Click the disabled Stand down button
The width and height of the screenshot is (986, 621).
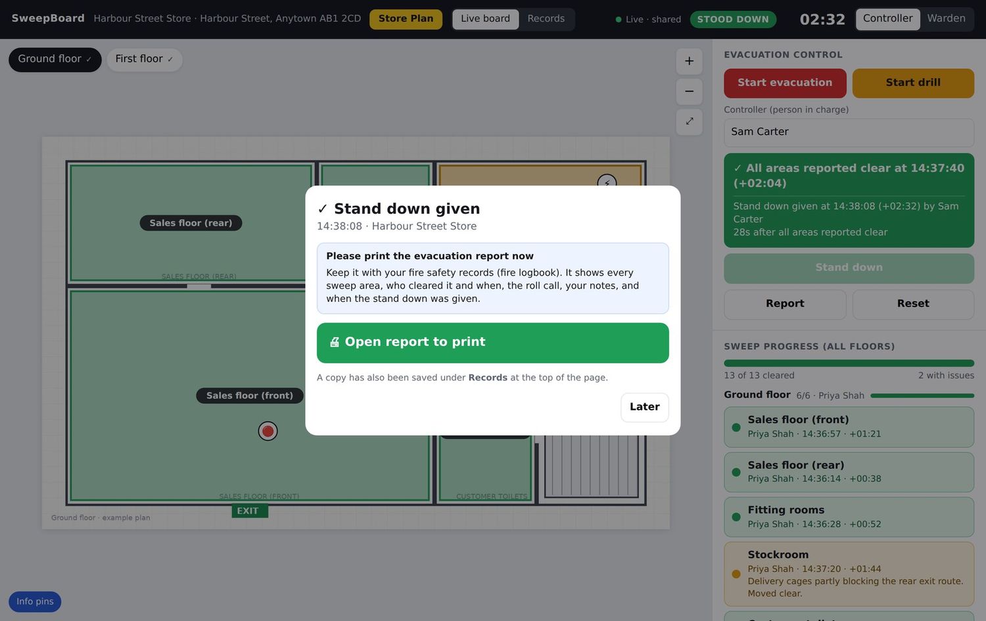pos(849,268)
